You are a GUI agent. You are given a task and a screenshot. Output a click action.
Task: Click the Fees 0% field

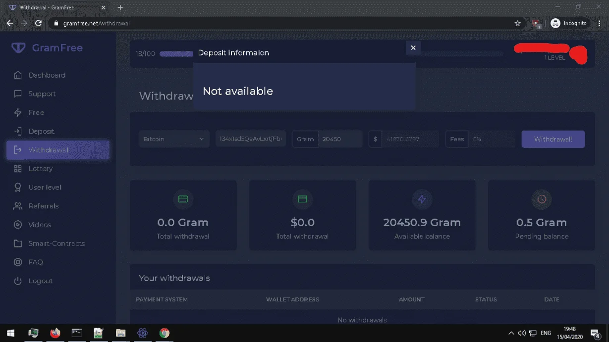click(492, 139)
